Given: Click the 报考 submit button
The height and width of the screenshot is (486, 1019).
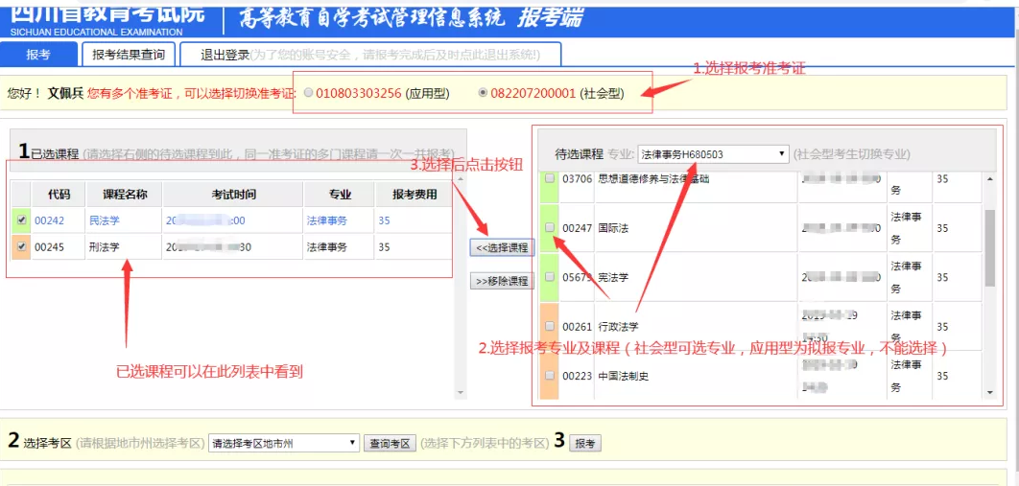Looking at the screenshot, I should 585,444.
